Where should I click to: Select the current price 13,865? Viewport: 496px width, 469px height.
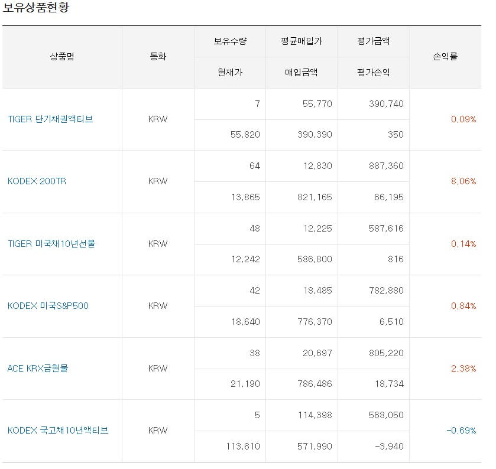click(245, 197)
